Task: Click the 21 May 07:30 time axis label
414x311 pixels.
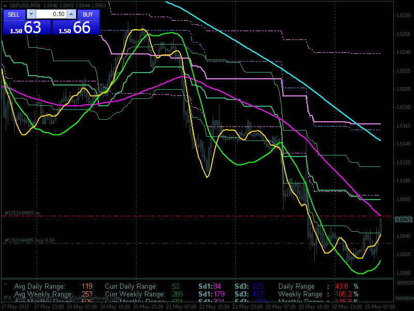Action: pos(182,307)
